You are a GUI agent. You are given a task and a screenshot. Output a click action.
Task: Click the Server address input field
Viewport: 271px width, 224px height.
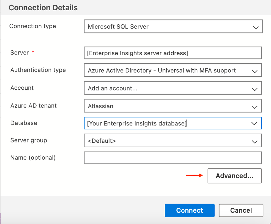pos(173,53)
